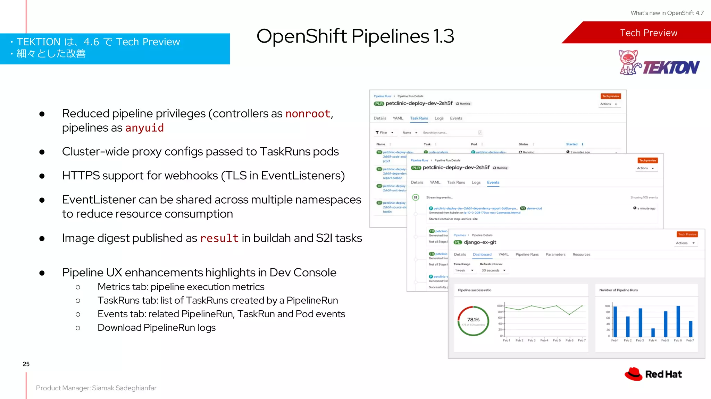The height and width of the screenshot is (399, 711).
Task: Click TR icon of dependency-report task run row
Action: pos(379,169)
